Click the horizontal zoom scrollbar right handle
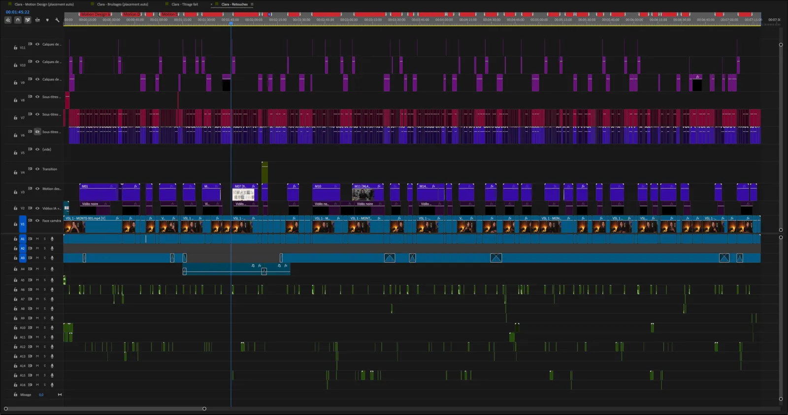788x415 pixels. [204, 409]
